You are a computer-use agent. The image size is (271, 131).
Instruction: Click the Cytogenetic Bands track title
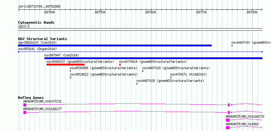[36, 22]
